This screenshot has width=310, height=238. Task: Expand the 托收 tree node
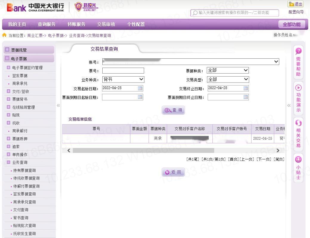(8, 123)
